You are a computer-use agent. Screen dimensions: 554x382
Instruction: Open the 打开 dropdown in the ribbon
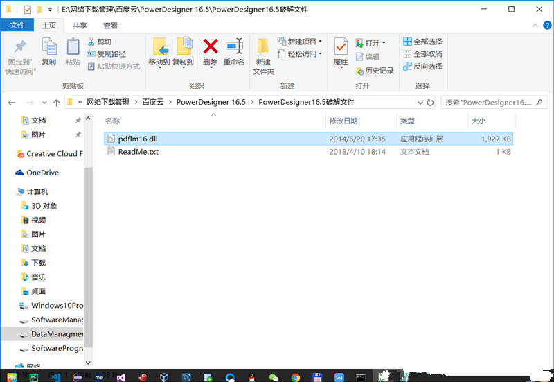370,43
